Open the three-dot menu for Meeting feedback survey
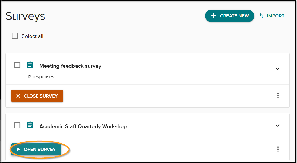 point(278,96)
